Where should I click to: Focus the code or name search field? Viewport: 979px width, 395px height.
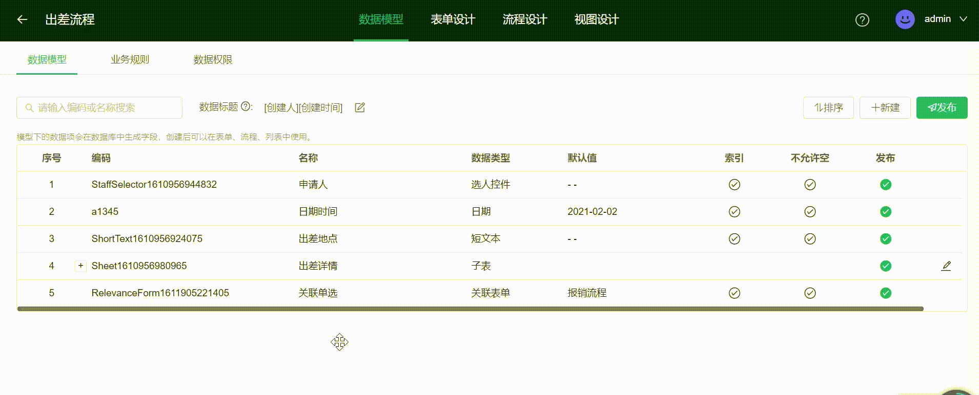pyautogui.click(x=99, y=107)
